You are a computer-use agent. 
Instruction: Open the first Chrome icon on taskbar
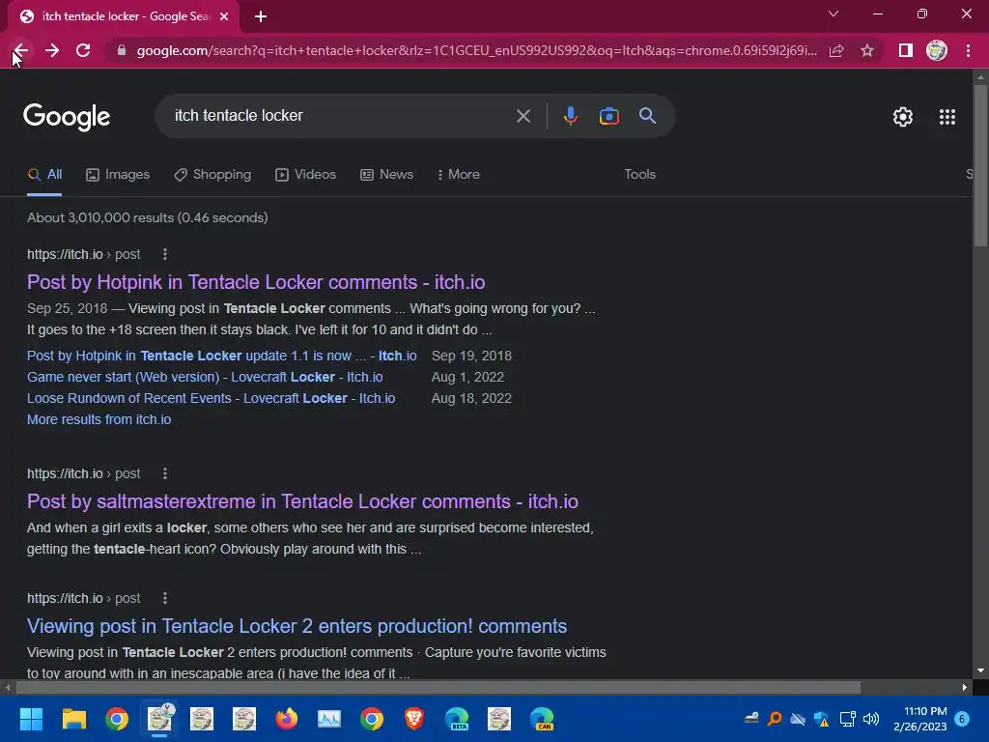coord(117,719)
